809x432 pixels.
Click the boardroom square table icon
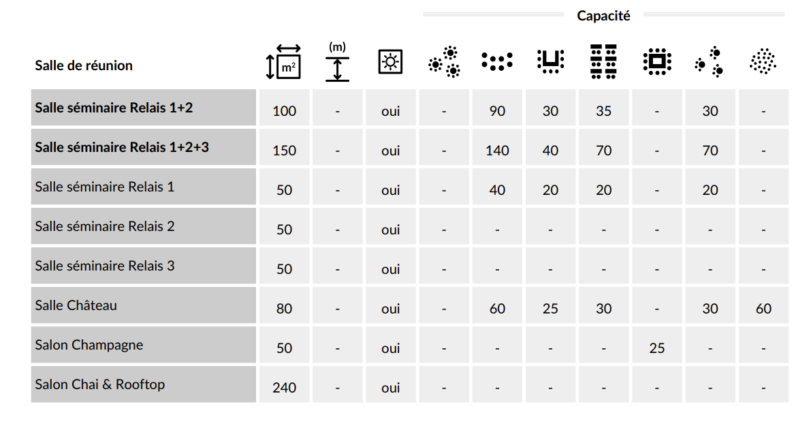(x=657, y=62)
